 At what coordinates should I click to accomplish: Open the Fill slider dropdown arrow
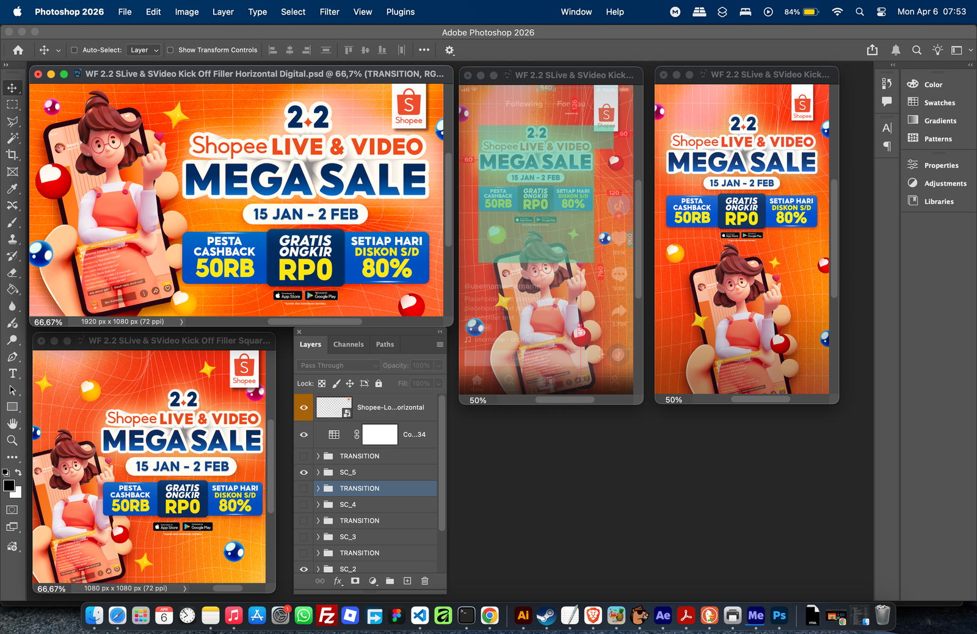[x=438, y=383]
